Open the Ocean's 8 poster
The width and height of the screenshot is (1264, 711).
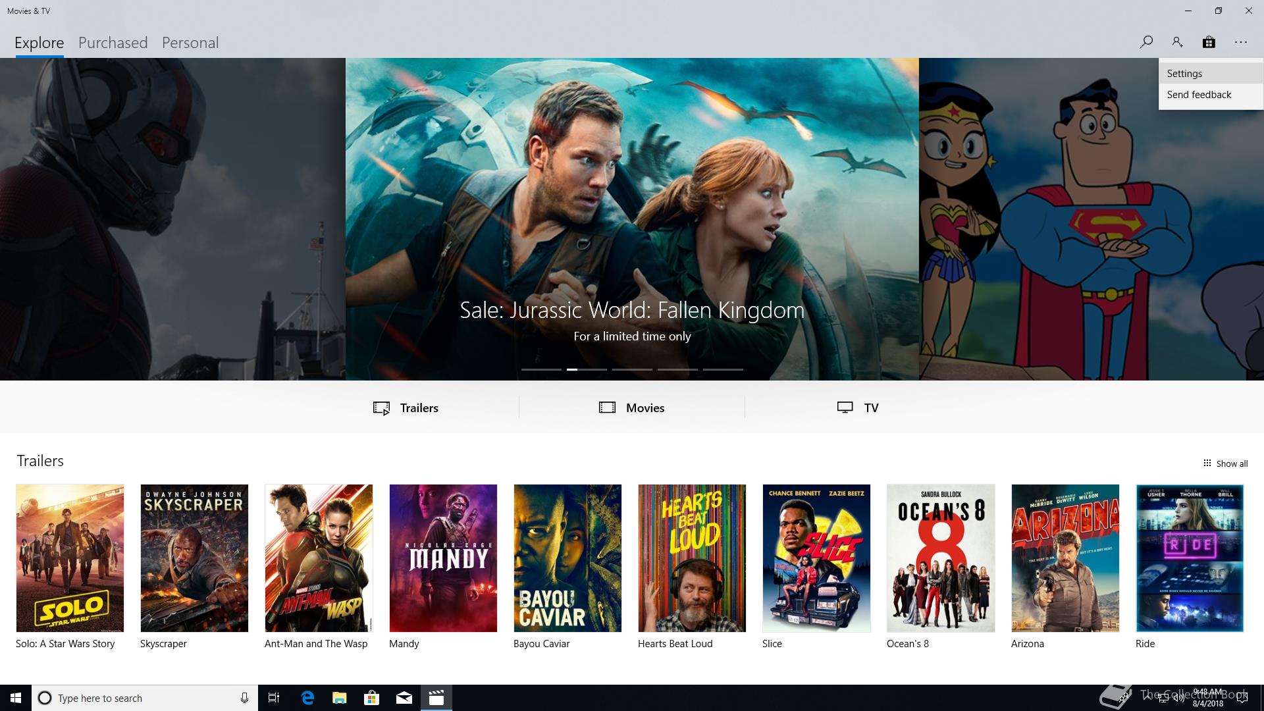click(x=941, y=558)
